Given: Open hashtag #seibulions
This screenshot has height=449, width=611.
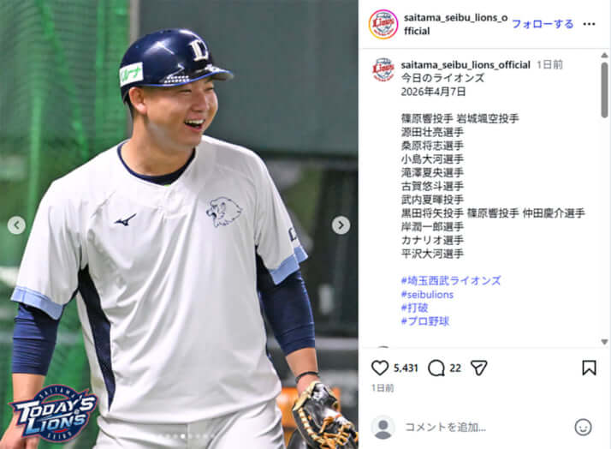Looking at the screenshot, I should [x=428, y=295].
